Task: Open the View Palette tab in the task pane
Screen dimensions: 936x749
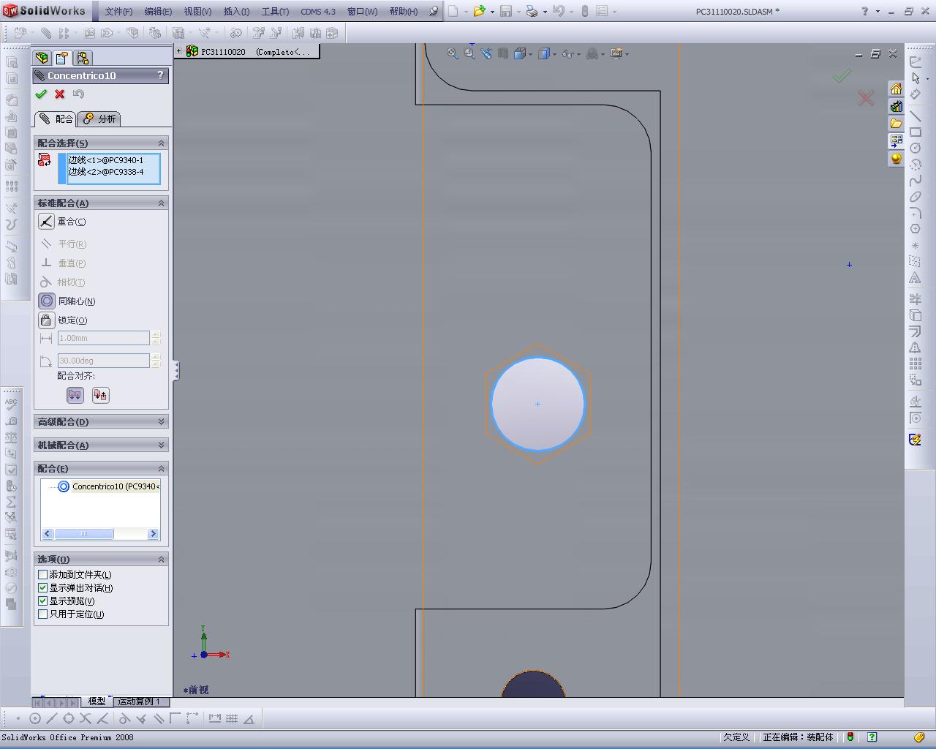Action: 896,141
